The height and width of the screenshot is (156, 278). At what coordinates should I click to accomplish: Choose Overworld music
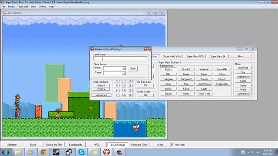click(x=243, y=68)
